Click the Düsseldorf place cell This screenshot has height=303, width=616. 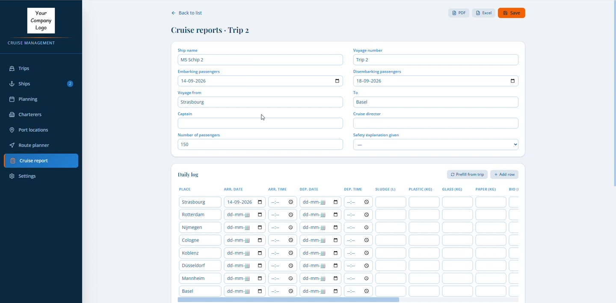click(200, 265)
